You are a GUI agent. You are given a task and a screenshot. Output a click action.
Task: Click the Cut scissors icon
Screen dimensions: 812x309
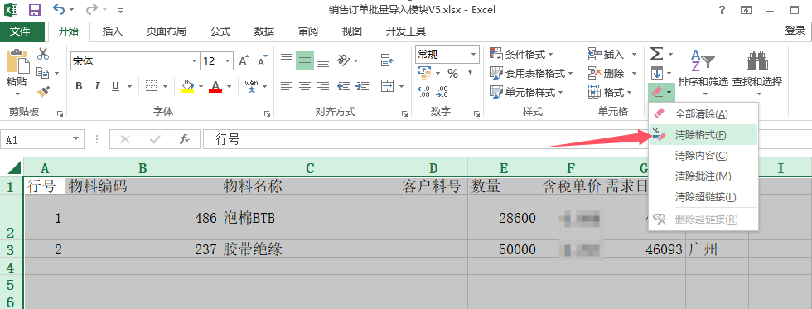(x=43, y=53)
